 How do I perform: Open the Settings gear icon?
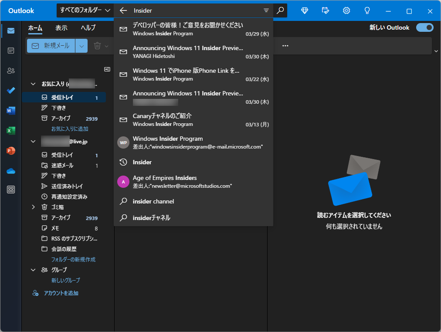(x=346, y=11)
